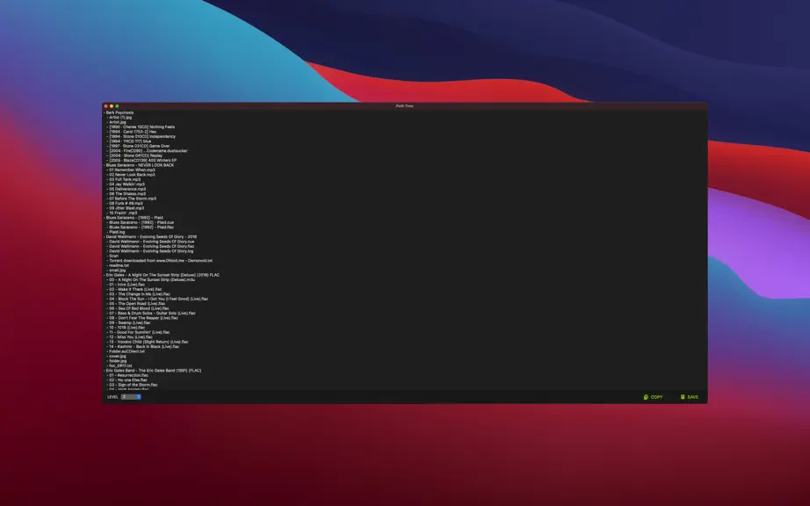Select Blues Saraceno - [1992] - Plaid folder
This screenshot has height=506, width=810.
[x=134, y=217]
